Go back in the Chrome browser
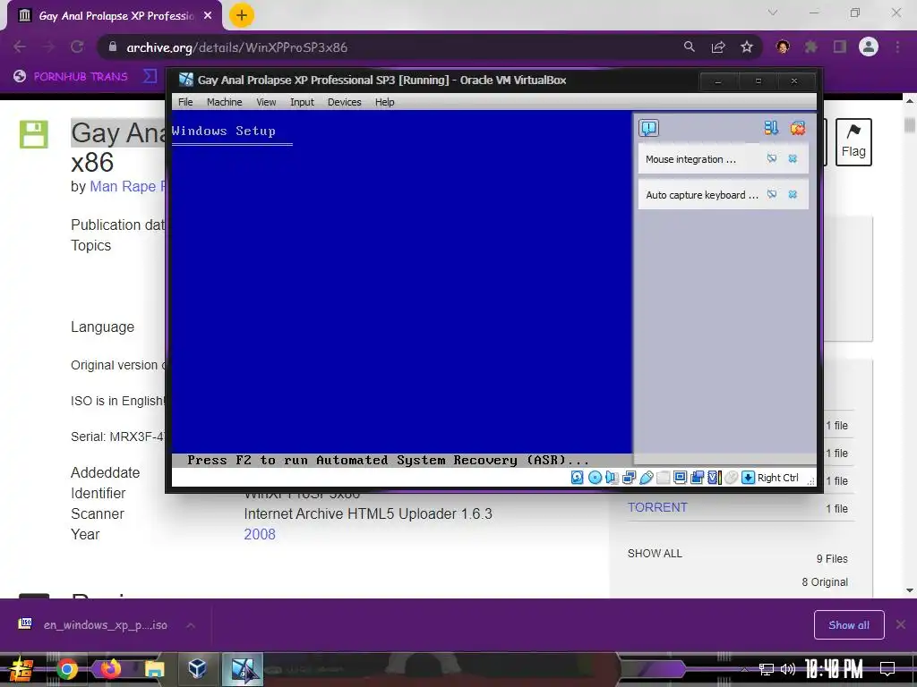The width and height of the screenshot is (917, 687). [20, 47]
